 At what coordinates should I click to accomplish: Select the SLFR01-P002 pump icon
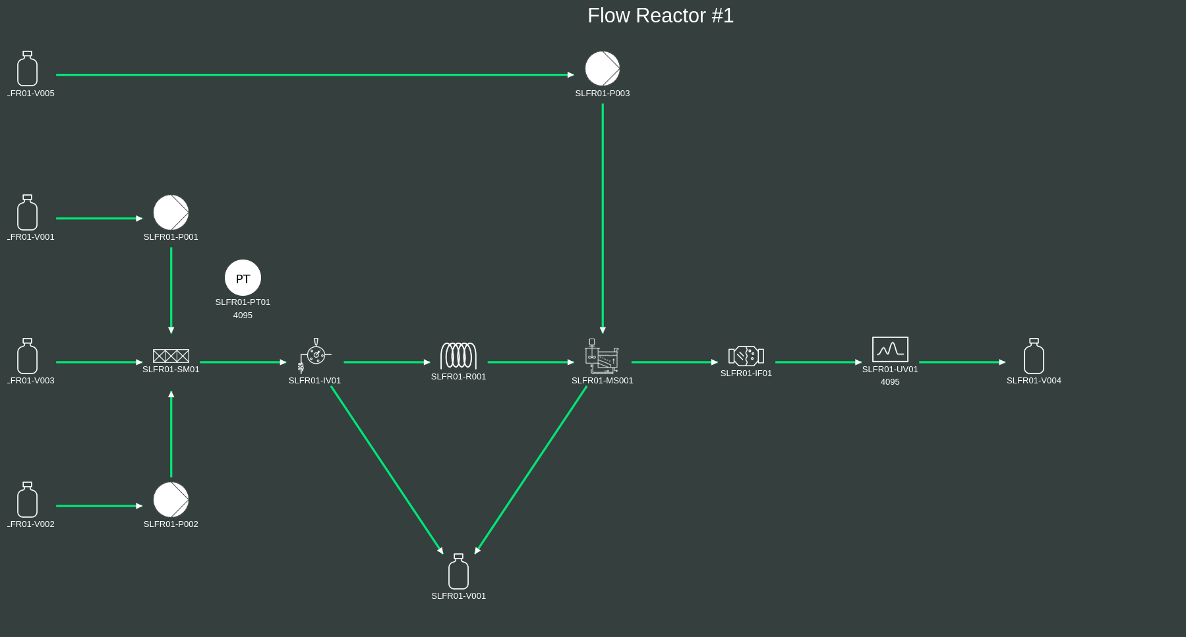pos(171,499)
